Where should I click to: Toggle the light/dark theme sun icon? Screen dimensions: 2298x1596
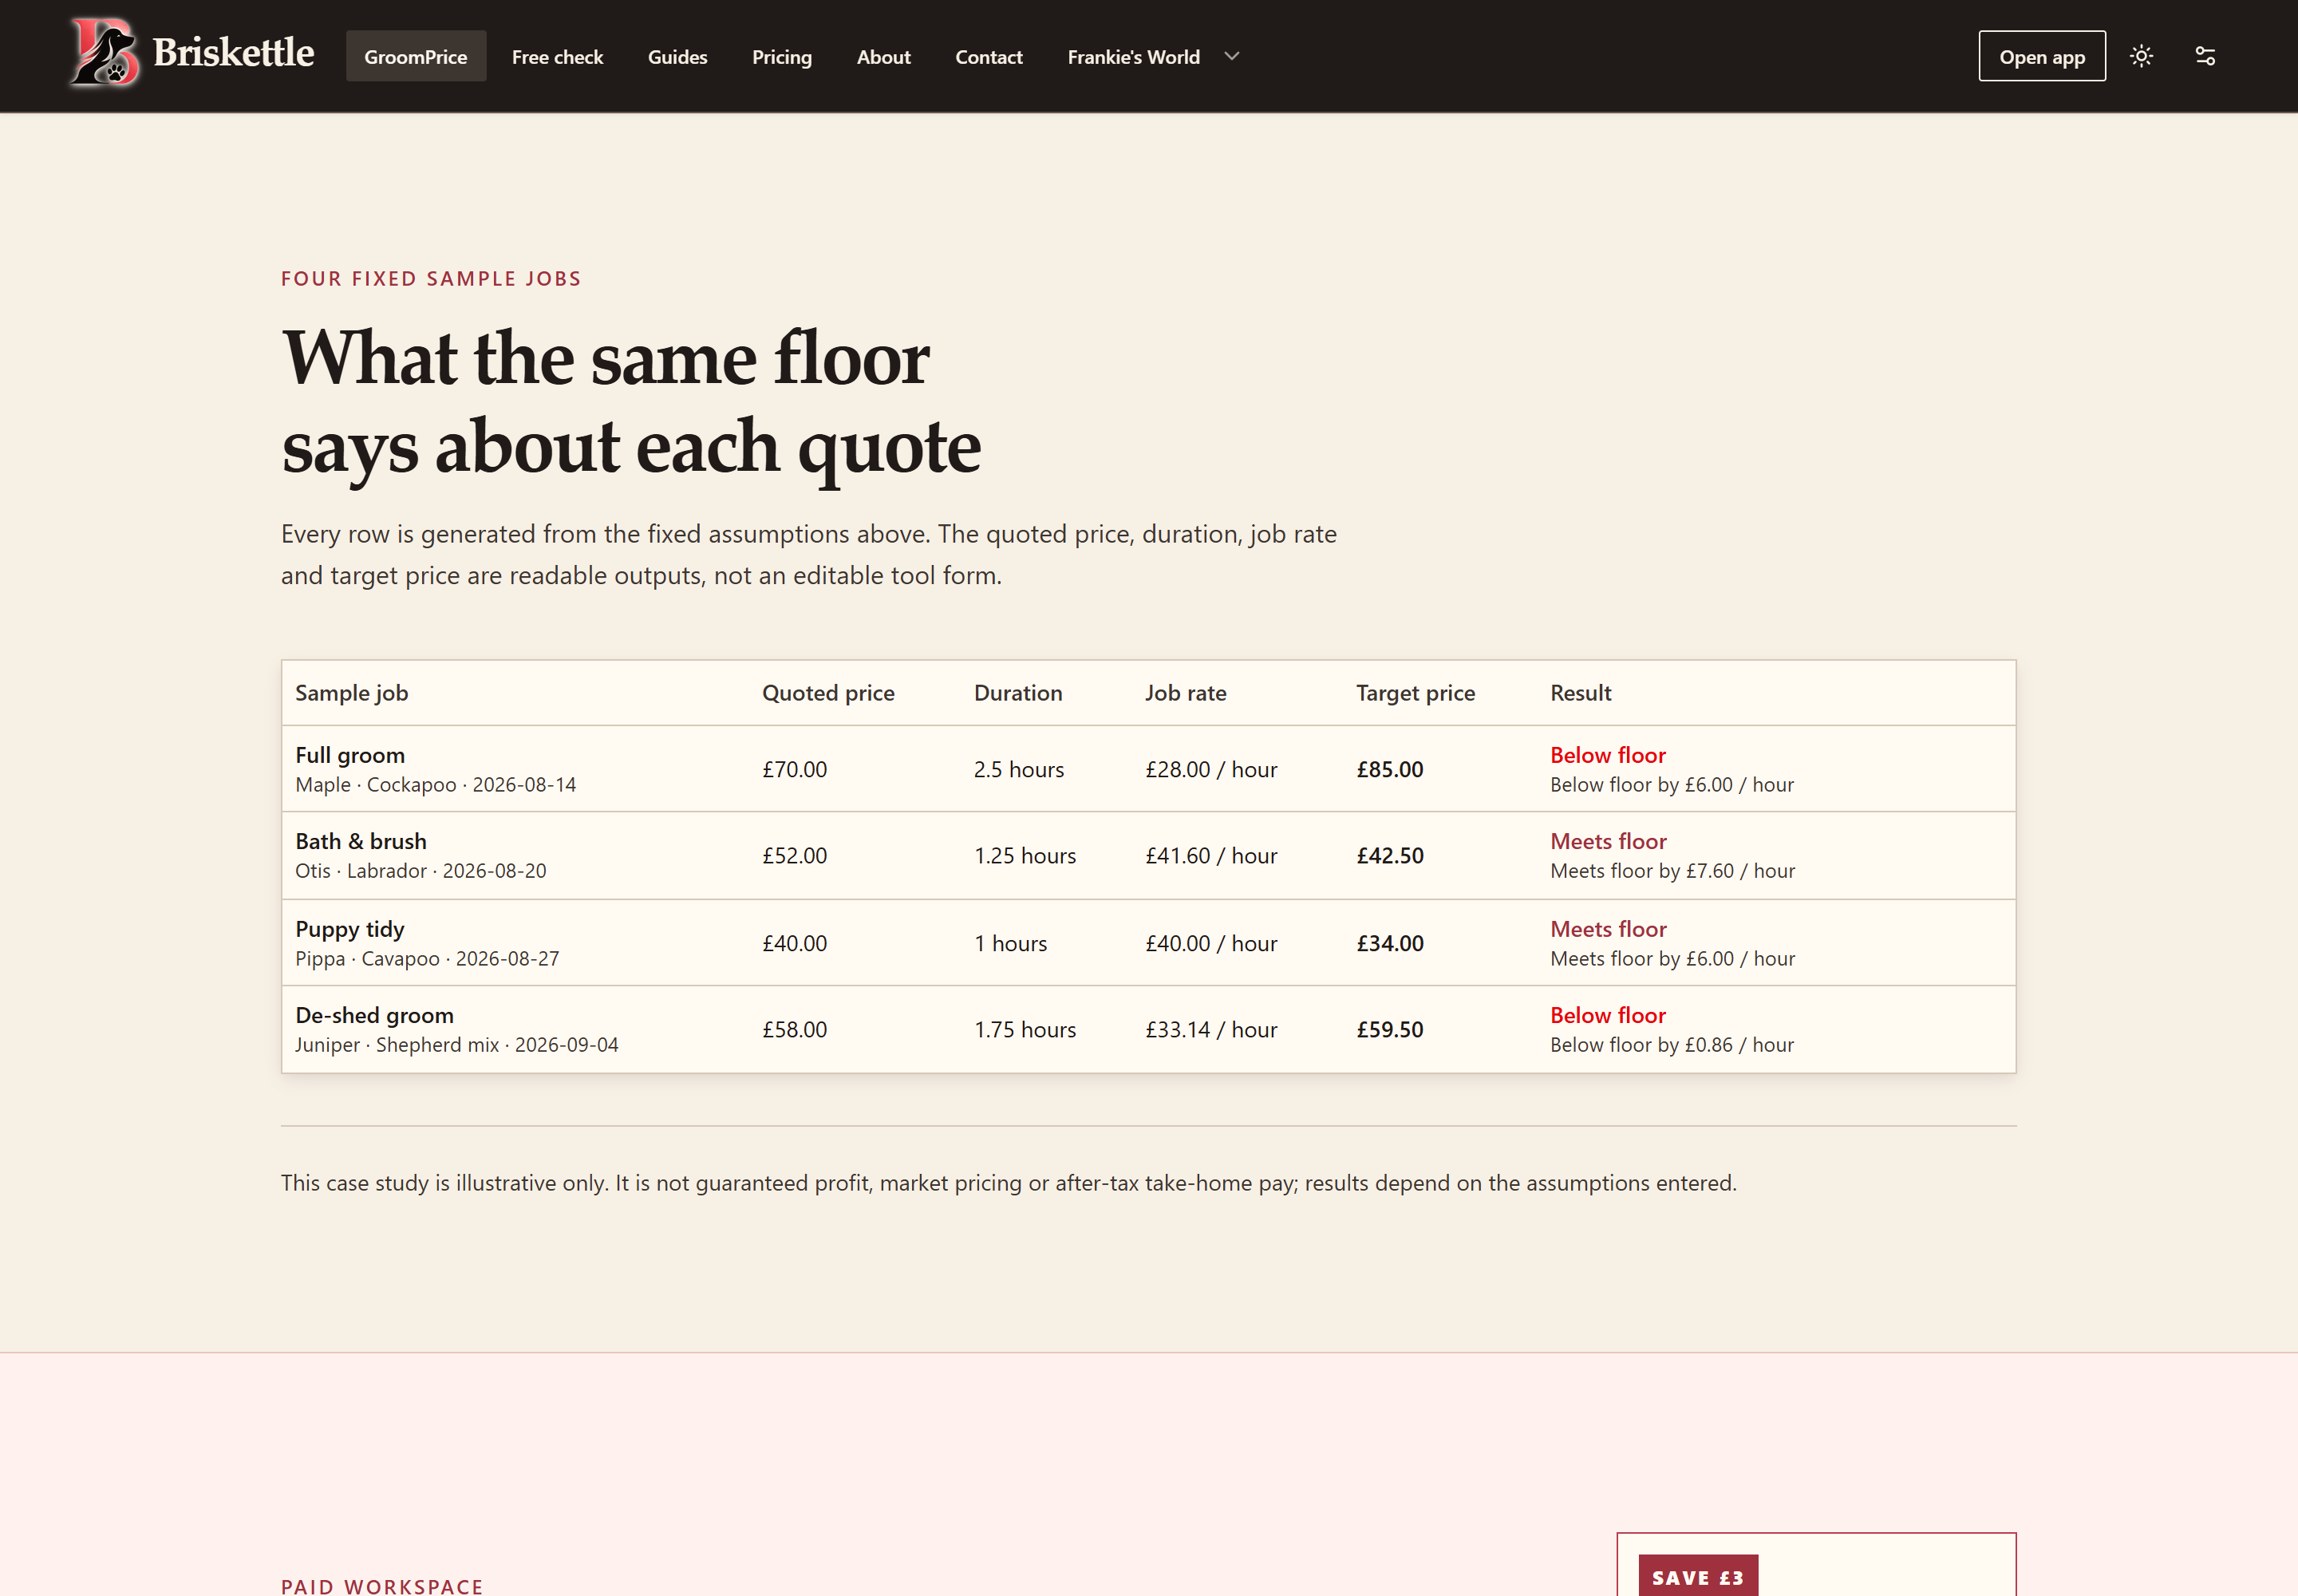point(2141,56)
